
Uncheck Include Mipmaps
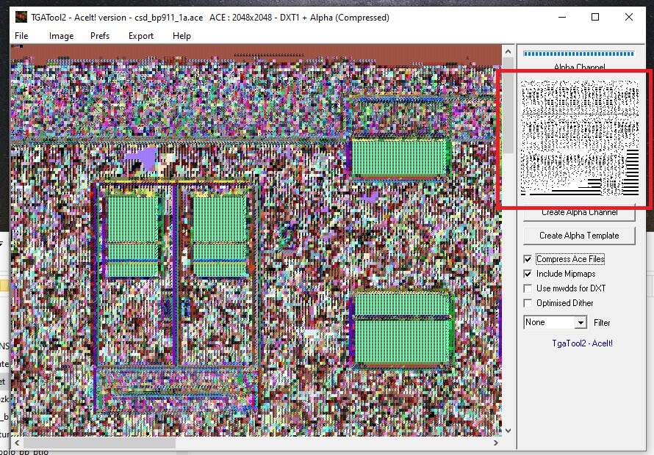[528, 274]
